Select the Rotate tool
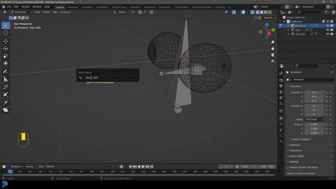336x189 pixels. (6, 49)
